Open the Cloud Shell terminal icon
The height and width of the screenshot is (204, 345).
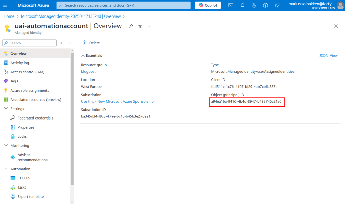pos(231,5)
